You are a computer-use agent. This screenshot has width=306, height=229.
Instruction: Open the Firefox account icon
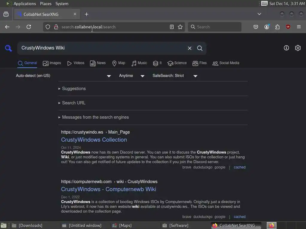click(267, 27)
